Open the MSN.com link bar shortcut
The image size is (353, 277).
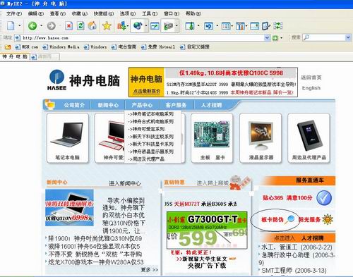[x=27, y=47]
